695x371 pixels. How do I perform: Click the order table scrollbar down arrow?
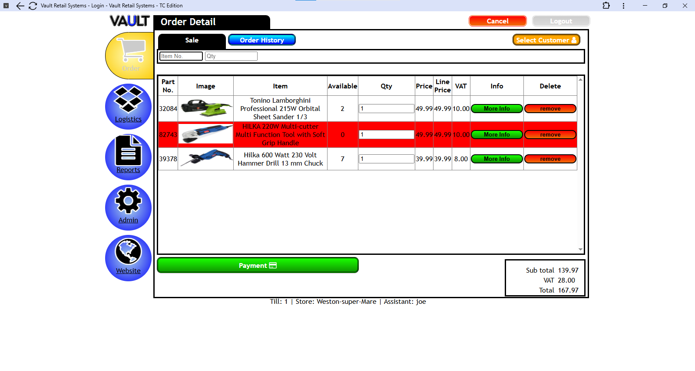point(580,250)
